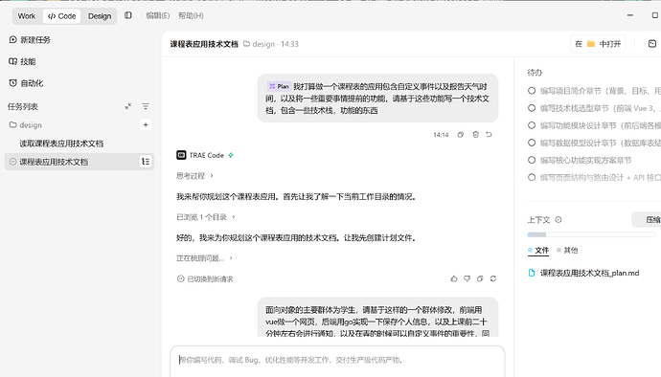This screenshot has width=661, height=377.
Task: Expand the design folder in task list
Action: [26, 125]
